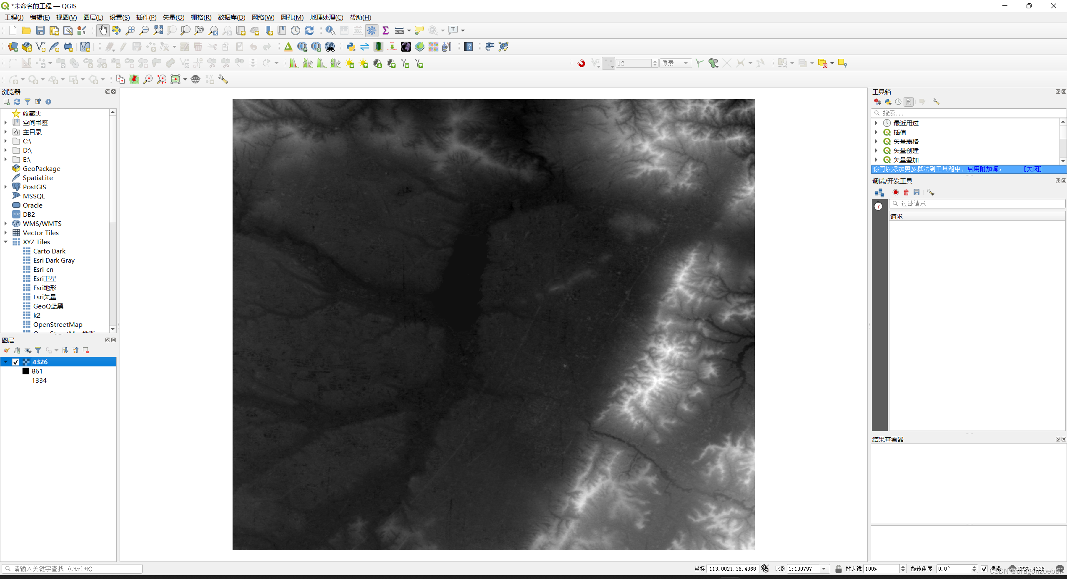Click the 过滤请求 filter field
This screenshot has height=579, width=1067.
click(977, 203)
